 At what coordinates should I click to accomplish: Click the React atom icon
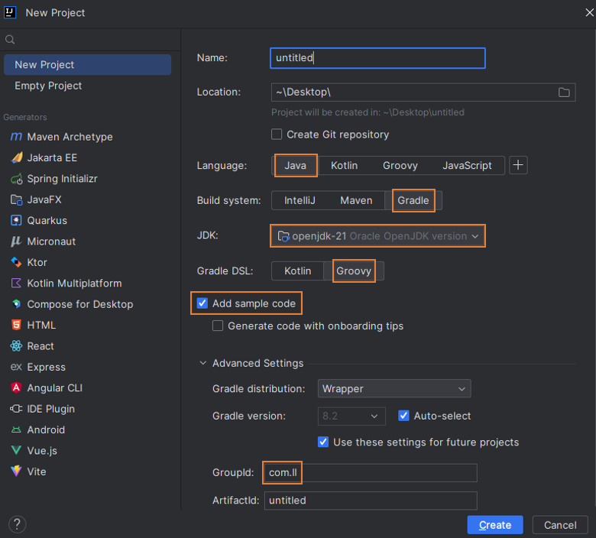pos(16,346)
